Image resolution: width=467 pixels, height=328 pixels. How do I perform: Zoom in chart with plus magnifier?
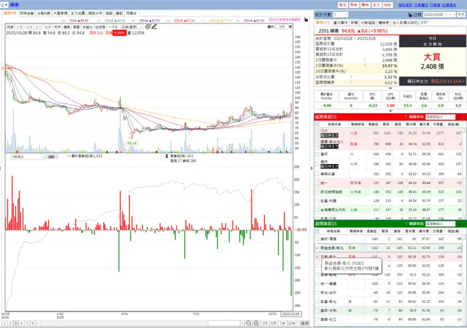(x=256, y=323)
